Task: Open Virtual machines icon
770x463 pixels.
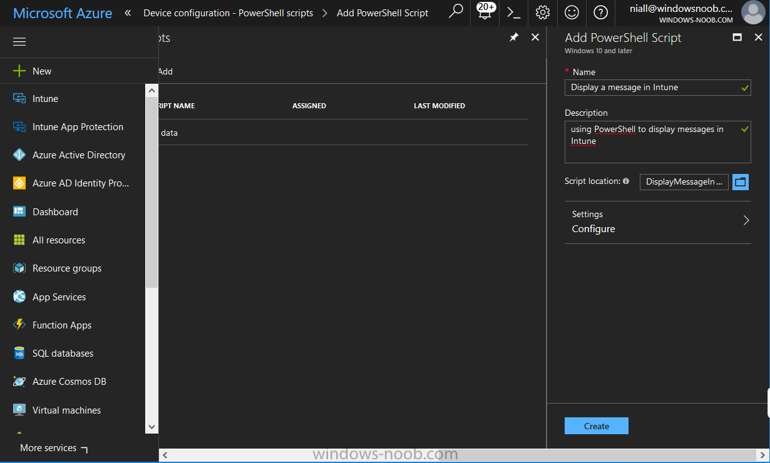Action: [x=19, y=410]
